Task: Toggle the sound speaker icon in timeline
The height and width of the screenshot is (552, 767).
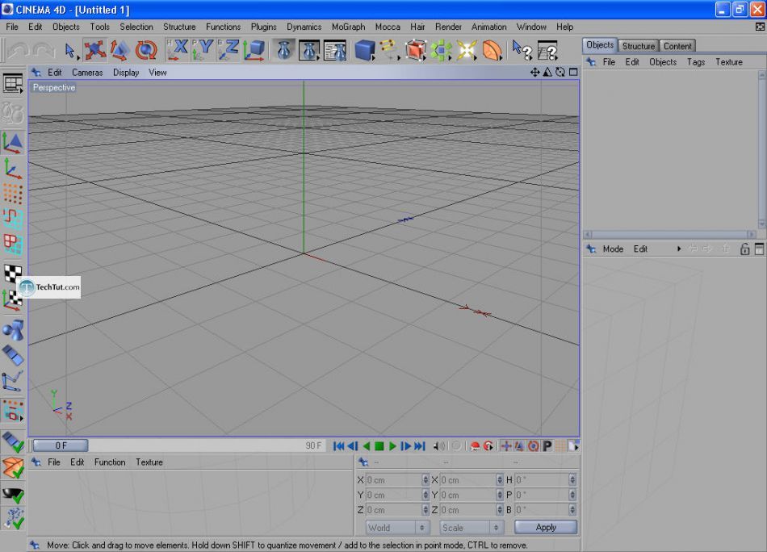Action: click(x=439, y=446)
